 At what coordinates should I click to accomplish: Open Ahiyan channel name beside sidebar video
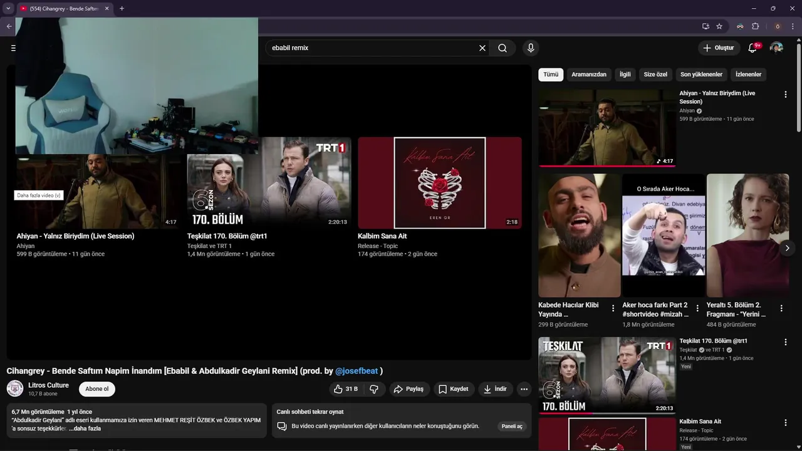pos(687,111)
